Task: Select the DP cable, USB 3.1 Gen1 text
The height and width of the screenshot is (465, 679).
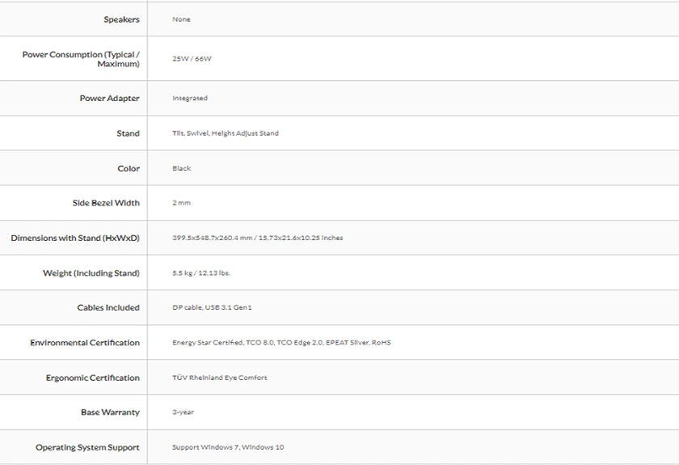Action: click(x=212, y=307)
